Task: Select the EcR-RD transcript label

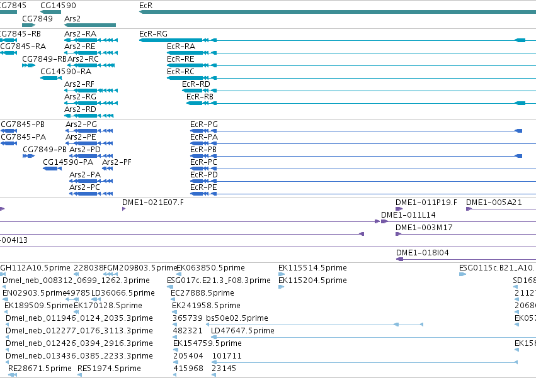Action: coord(196,84)
